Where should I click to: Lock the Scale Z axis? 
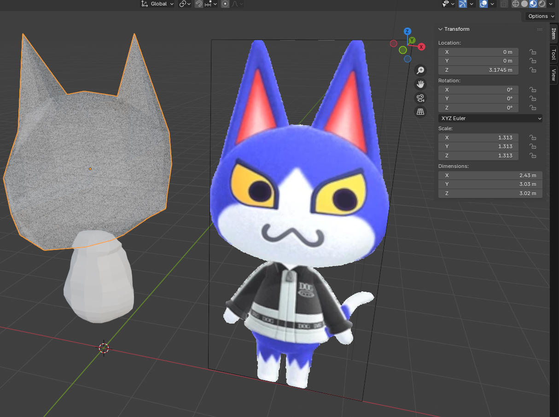click(x=532, y=156)
